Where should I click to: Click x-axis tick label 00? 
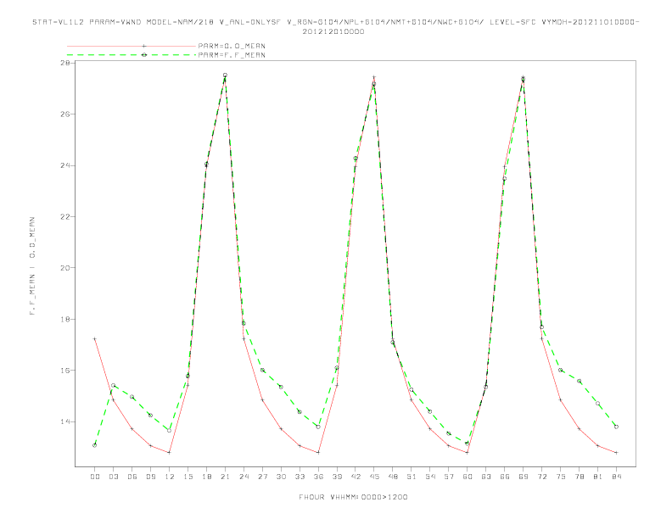[95, 477]
